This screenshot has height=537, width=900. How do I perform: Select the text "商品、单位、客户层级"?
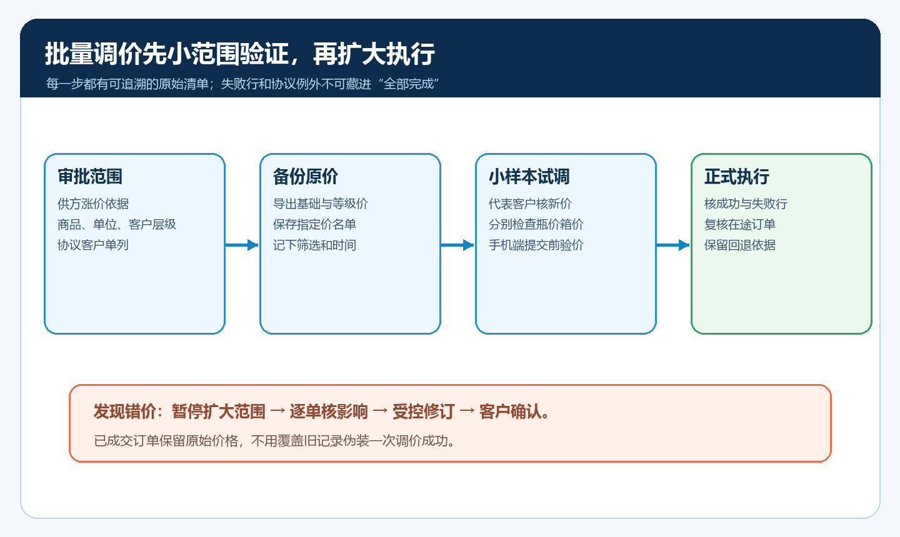tap(117, 224)
